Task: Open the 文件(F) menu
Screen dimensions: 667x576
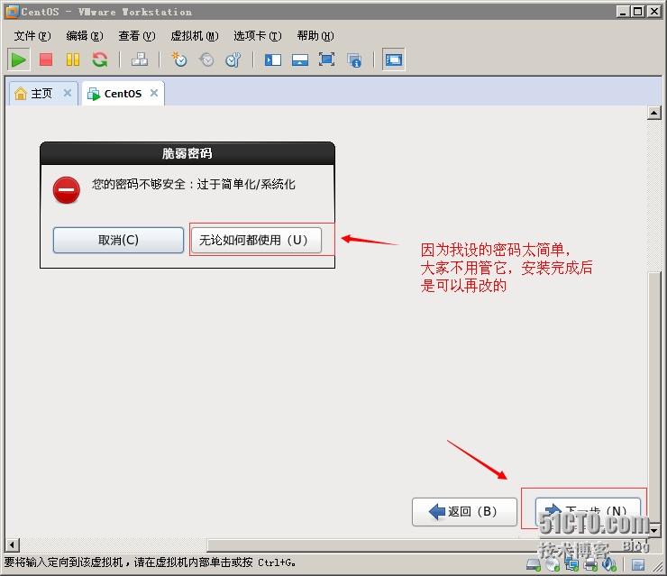Action: 32,36
